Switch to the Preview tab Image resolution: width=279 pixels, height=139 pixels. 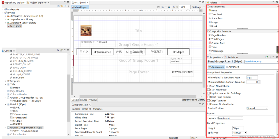(x=93, y=100)
